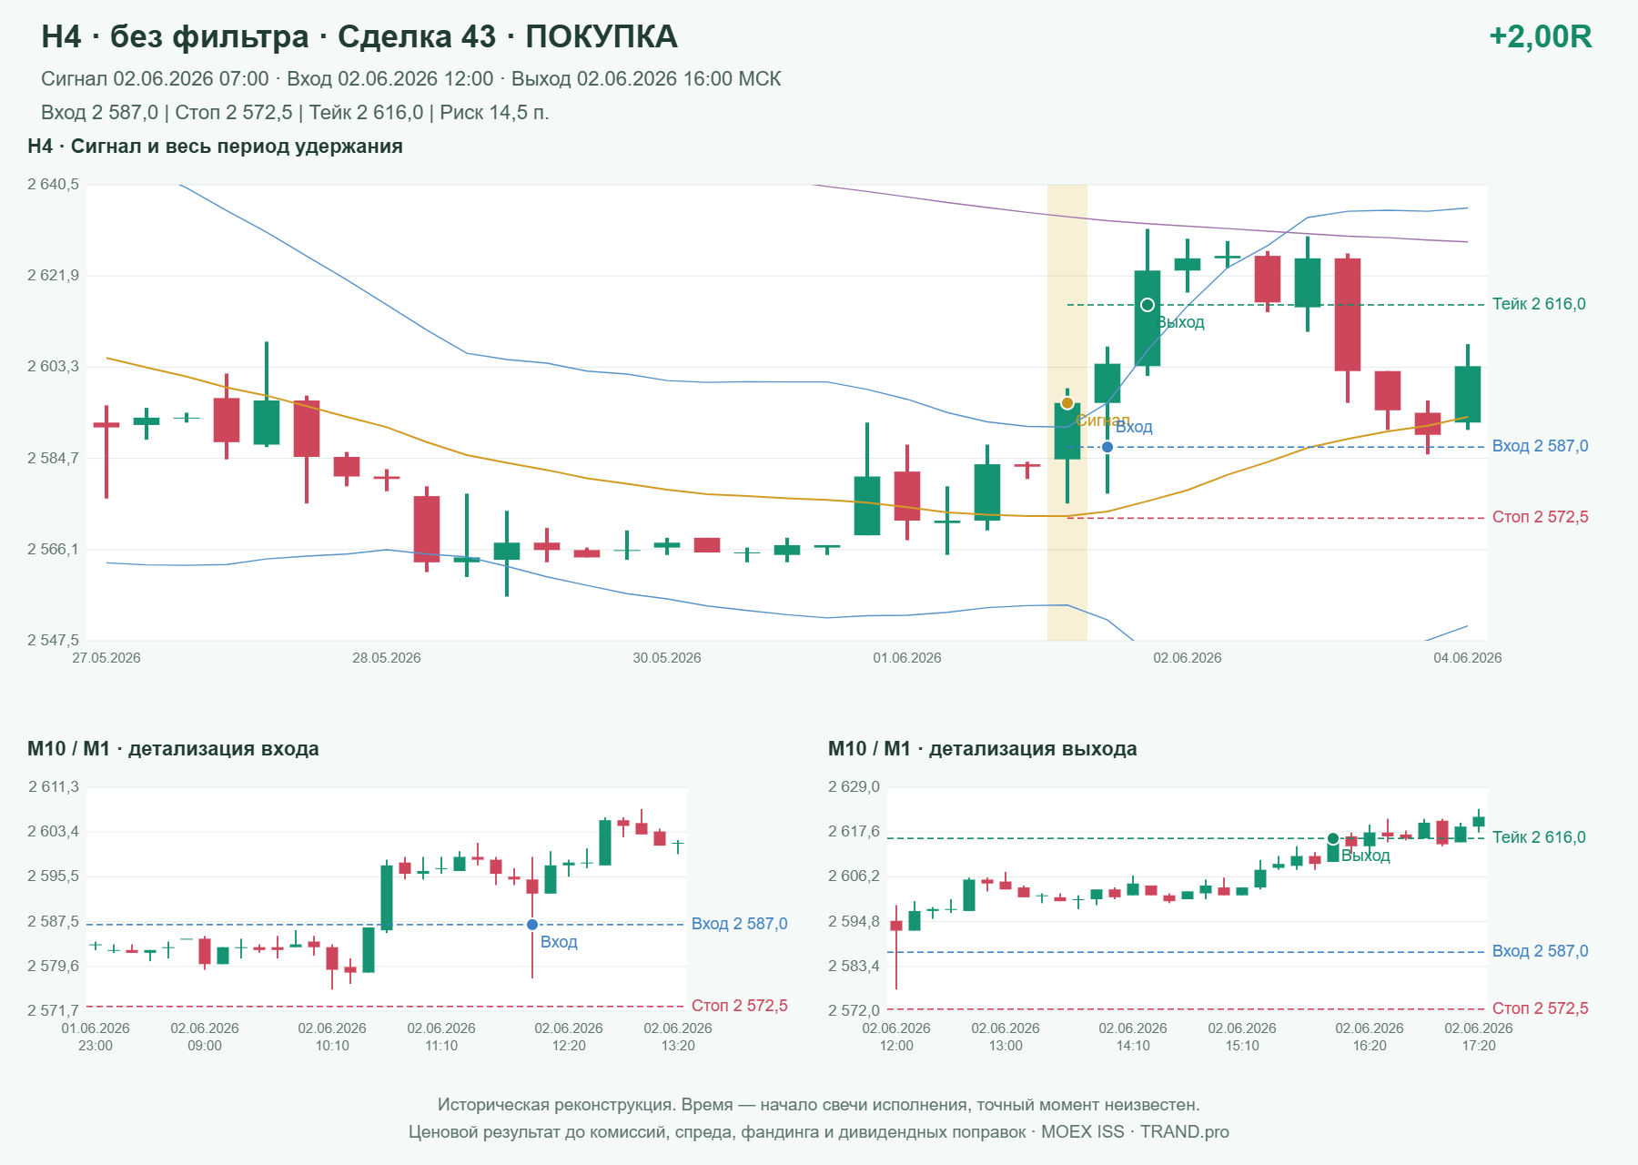
Task: Click heading 'H4 · Сигнал и весь период удержания'
Action: (x=215, y=147)
